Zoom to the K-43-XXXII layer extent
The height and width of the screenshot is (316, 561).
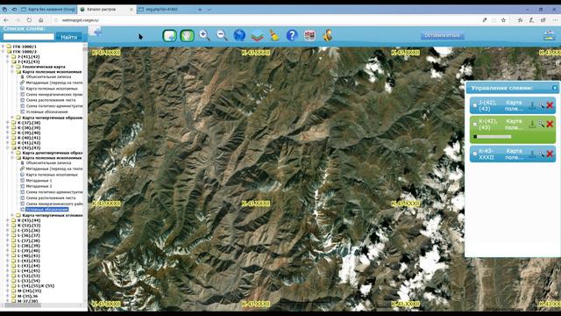coord(541,154)
